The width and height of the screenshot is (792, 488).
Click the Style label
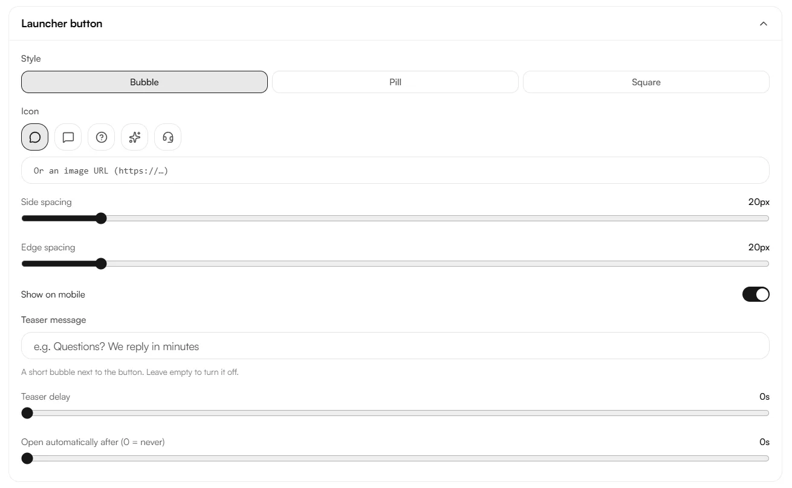(x=31, y=59)
